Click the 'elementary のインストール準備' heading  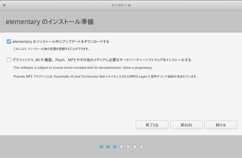50,22
